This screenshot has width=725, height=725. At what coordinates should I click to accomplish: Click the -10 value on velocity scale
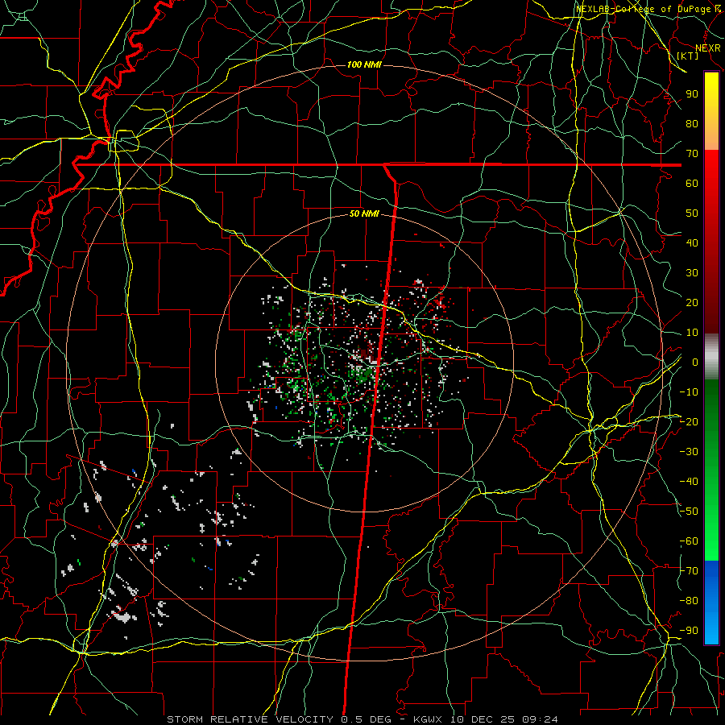tap(689, 392)
